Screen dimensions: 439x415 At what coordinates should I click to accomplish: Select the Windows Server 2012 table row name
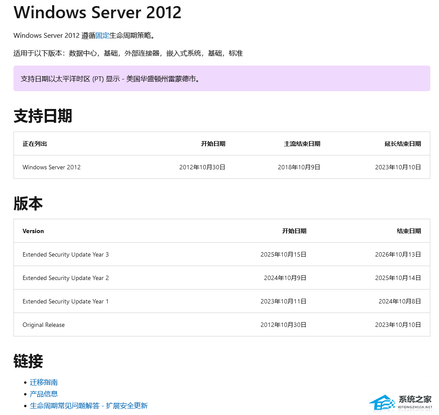click(52, 167)
